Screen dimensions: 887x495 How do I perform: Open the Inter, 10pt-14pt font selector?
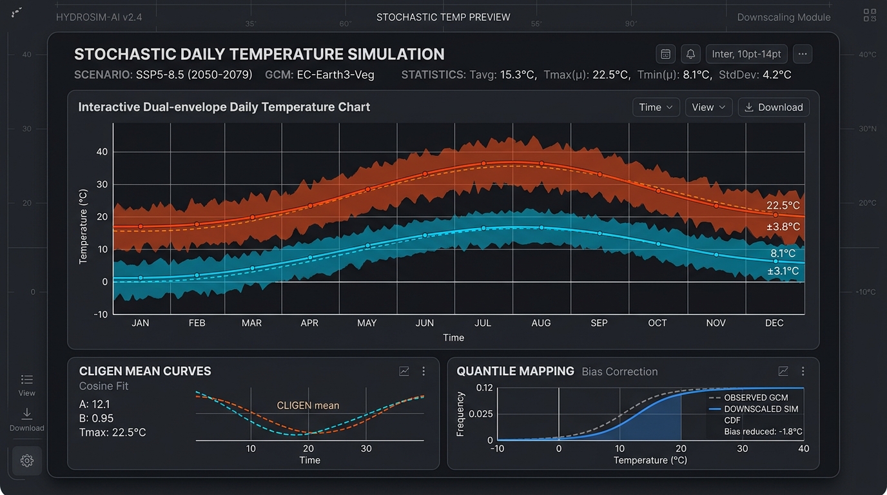(x=746, y=54)
